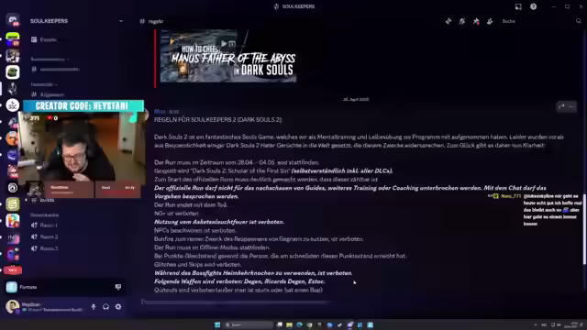Click the Windows taskbar search box

click(249, 324)
